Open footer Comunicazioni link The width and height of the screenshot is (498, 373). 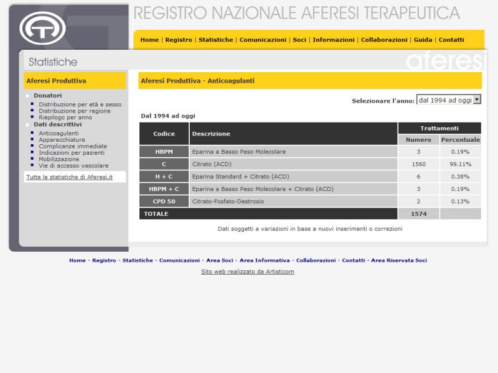coord(179,260)
